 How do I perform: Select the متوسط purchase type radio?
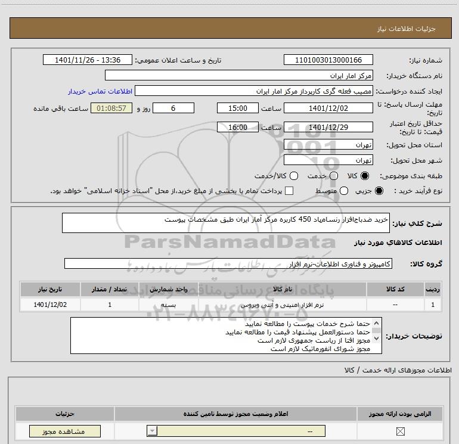344,191
